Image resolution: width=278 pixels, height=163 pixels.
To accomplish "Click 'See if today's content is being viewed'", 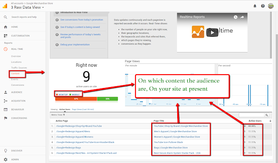I will 80,27.
